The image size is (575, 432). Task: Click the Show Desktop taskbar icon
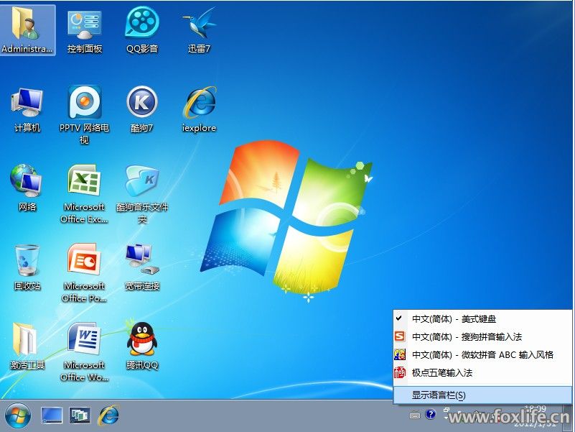click(x=52, y=415)
